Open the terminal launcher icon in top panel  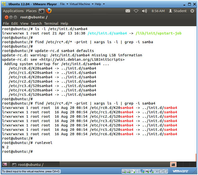pyautogui.click(x=41, y=11)
